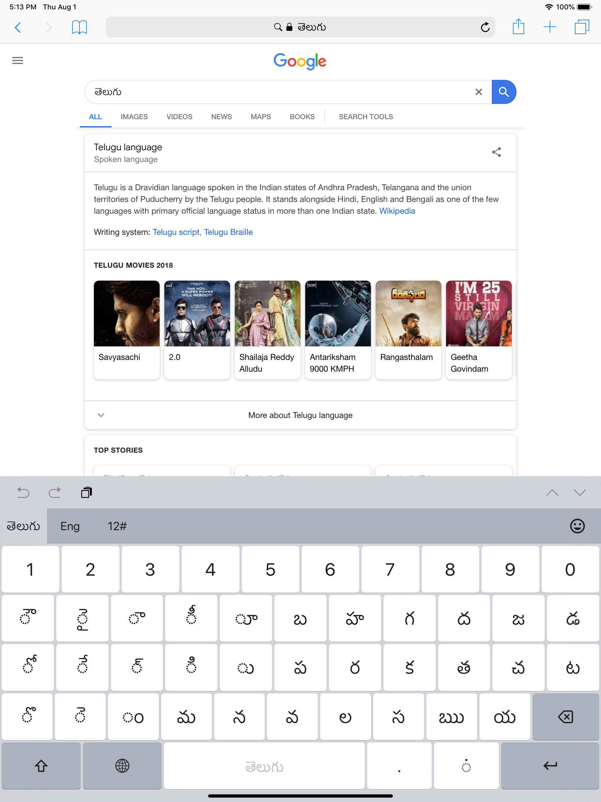This screenshot has width=601, height=802.
Task: Open the Wikipedia link
Action: pos(397,211)
